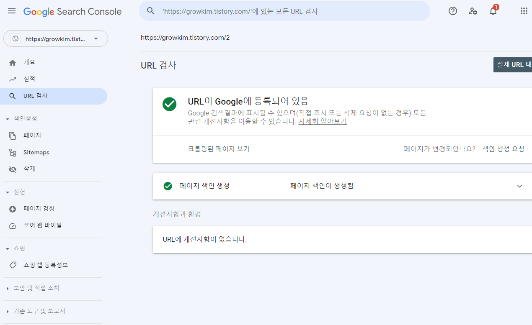Click the crossed-eye icon beside 삭제

[x=13, y=169]
